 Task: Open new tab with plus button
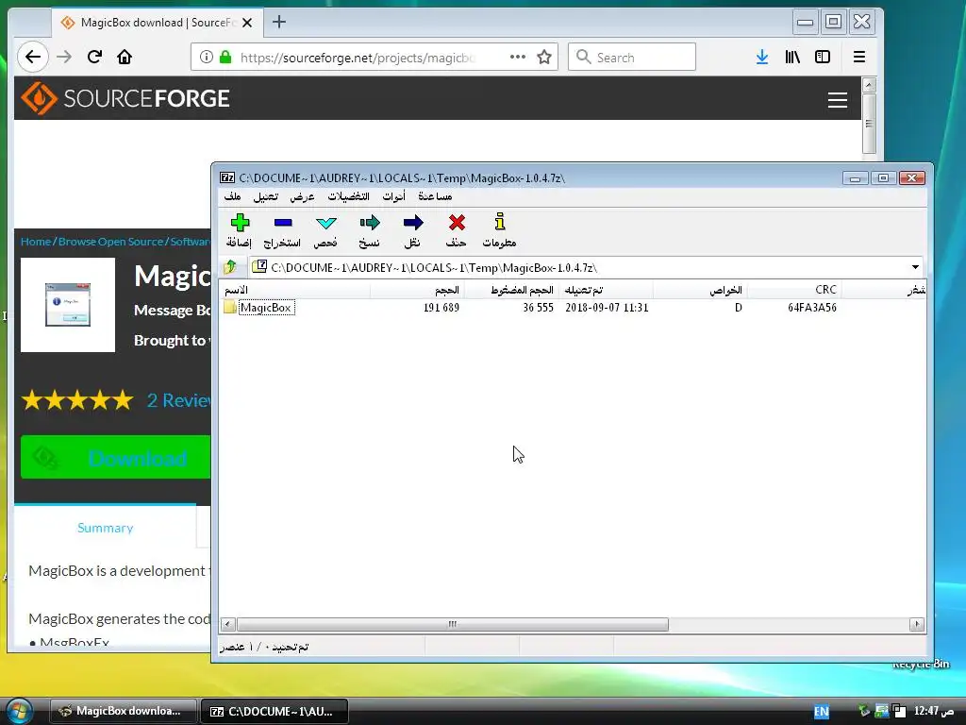click(x=279, y=23)
